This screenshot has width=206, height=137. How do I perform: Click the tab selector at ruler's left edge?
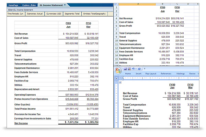click(x=116, y=78)
